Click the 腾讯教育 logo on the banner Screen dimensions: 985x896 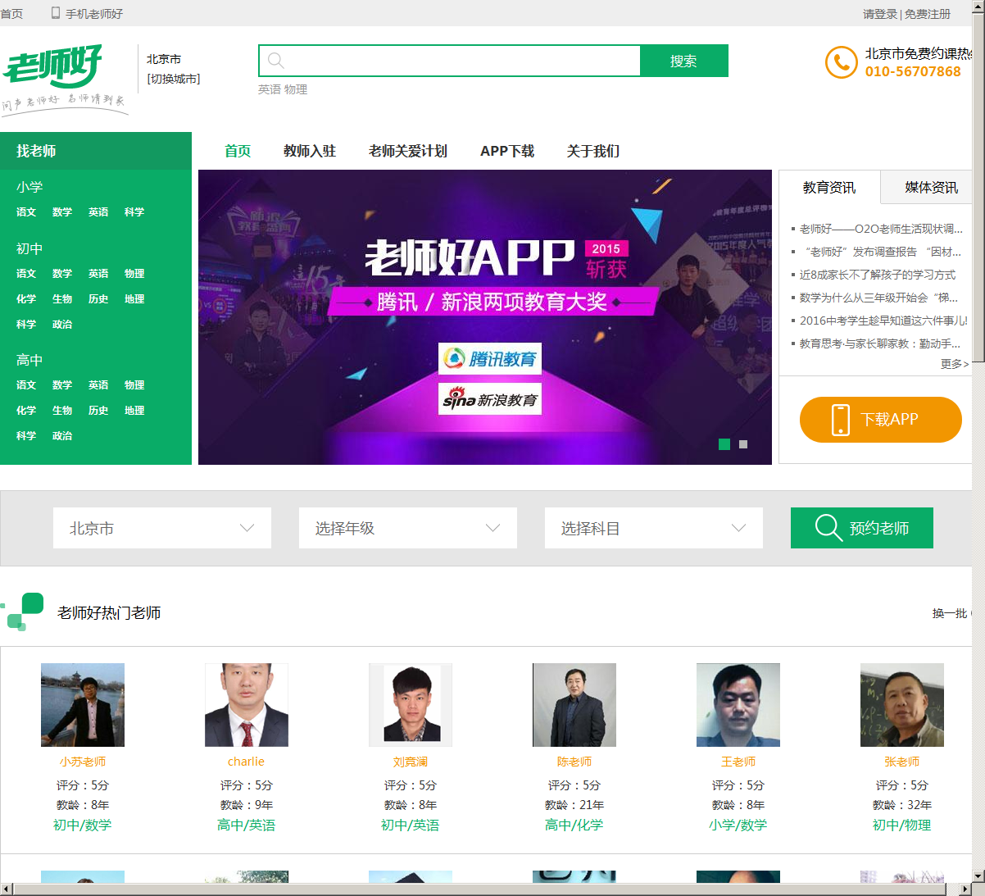(x=490, y=358)
